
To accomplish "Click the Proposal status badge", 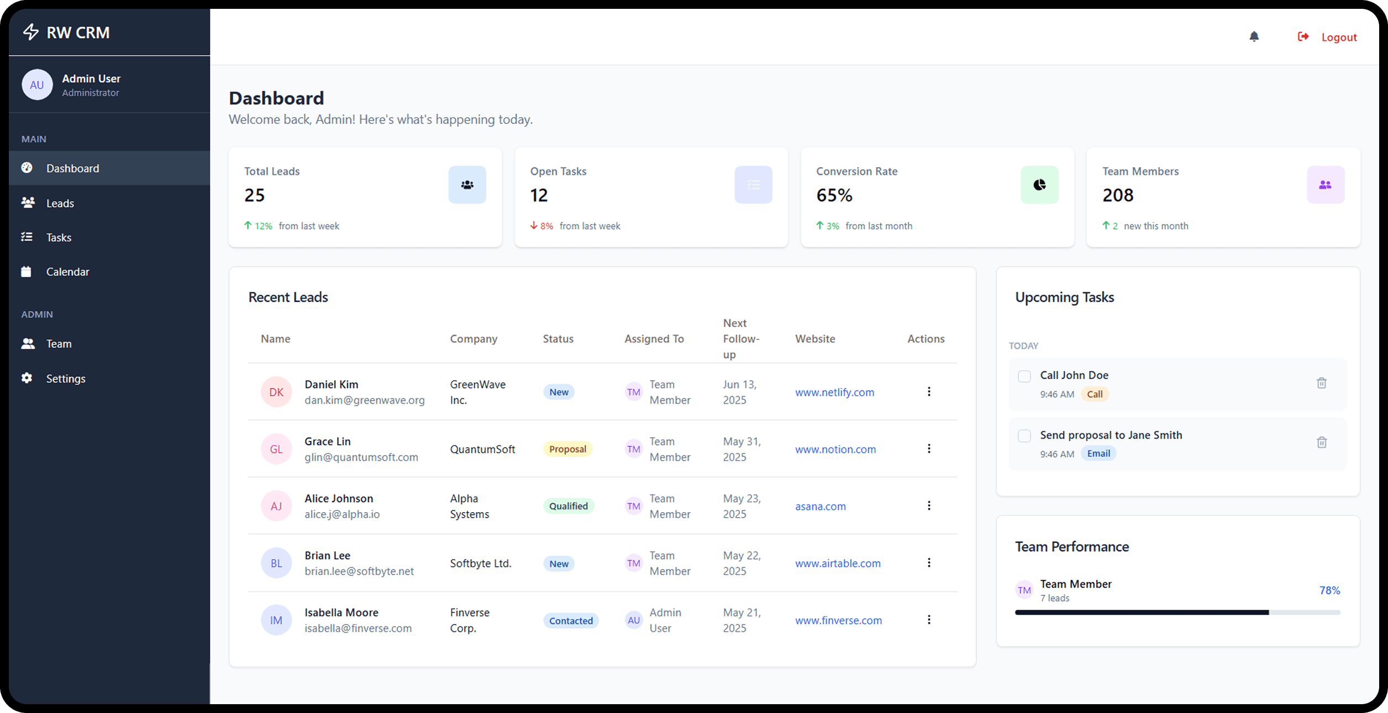I will click(567, 449).
